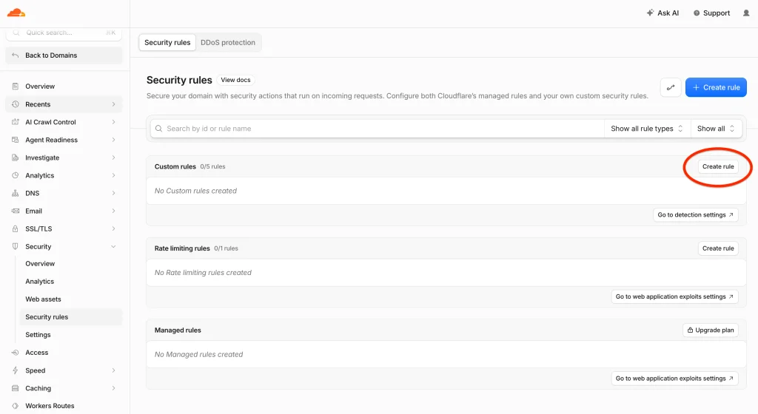The height and width of the screenshot is (414, 758).
Task: Click the chart icon button beside Create rule
Action: tap(671, 87)
